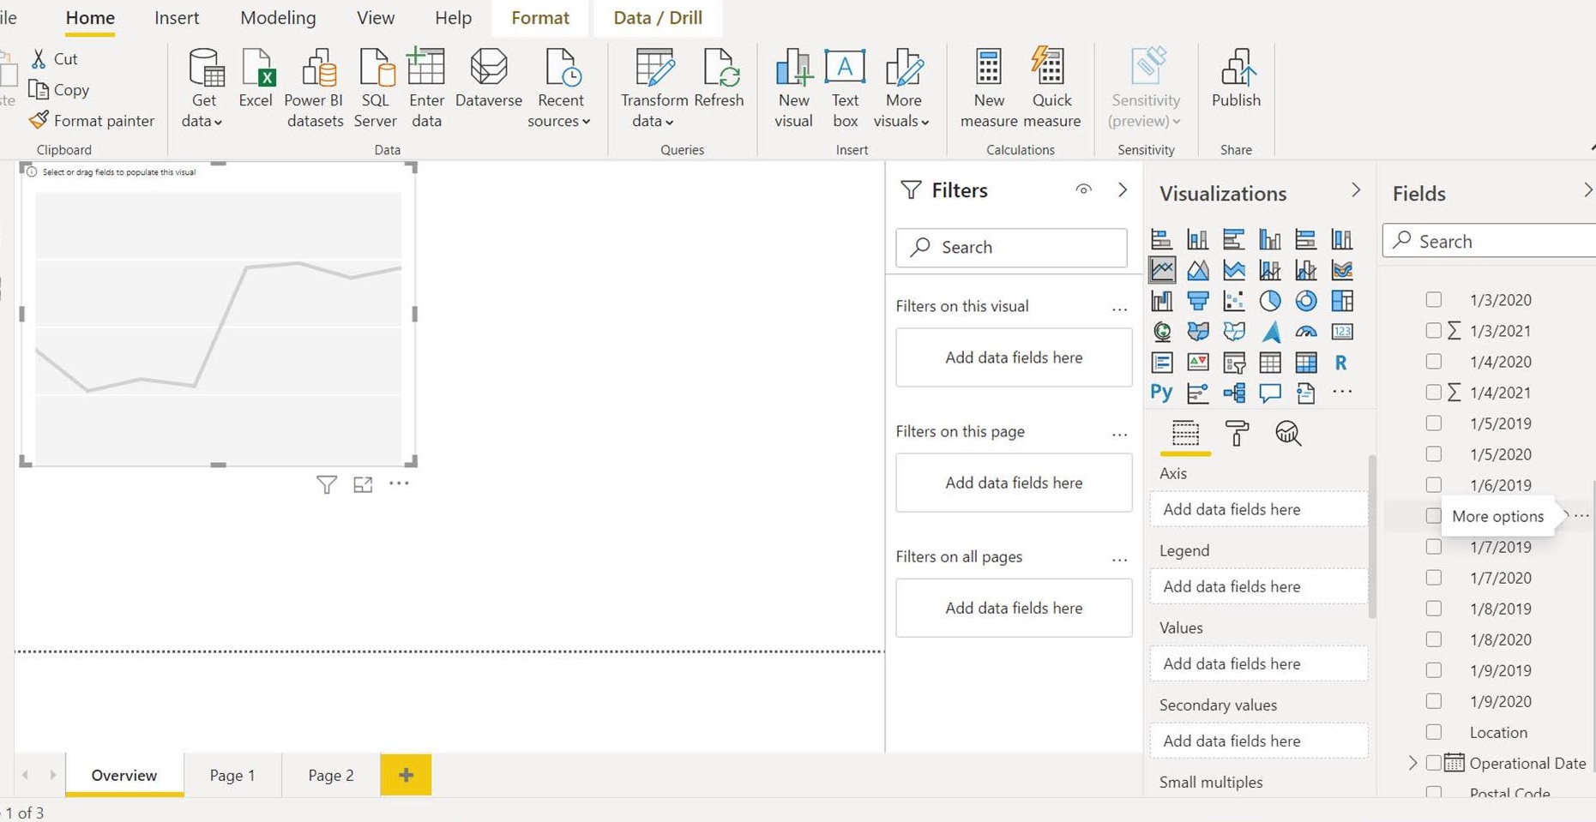Import data from an Excel workbook
The width and height of the screenshot is (1596, 822).
click(x=256, y=79)
